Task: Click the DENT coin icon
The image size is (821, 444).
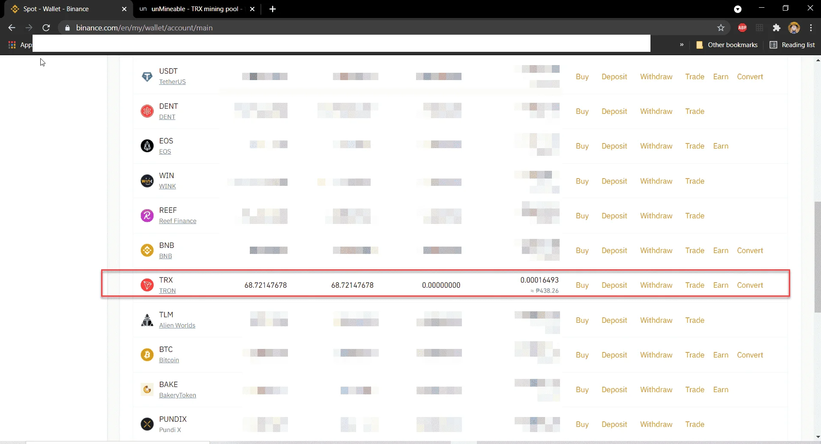Action: [147, 111]
